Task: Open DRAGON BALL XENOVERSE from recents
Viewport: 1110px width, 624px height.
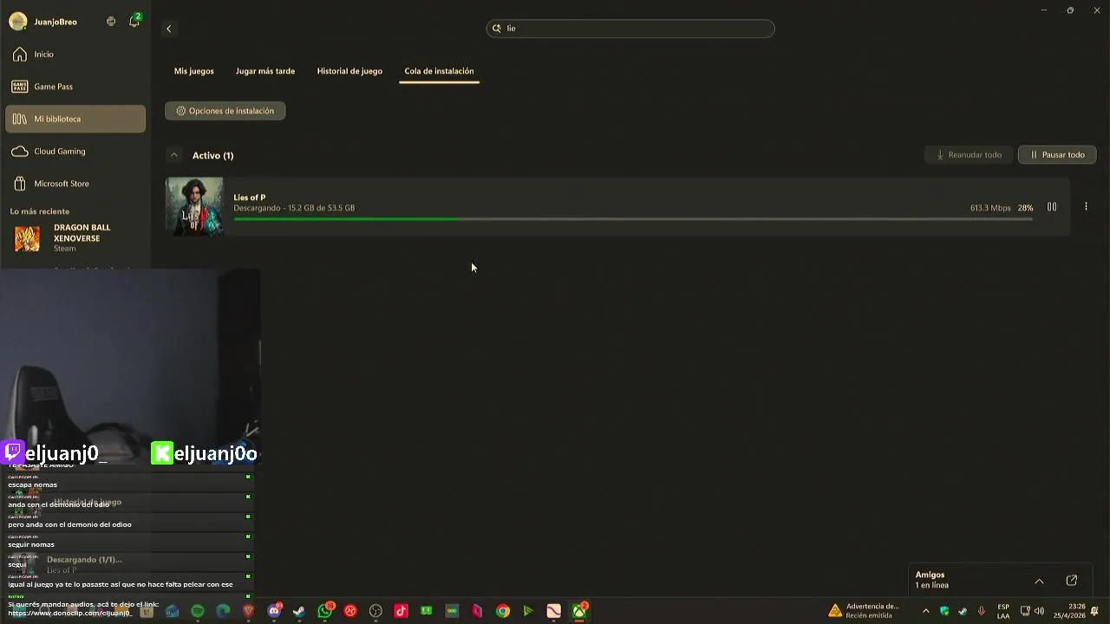Action: [x=75, y=238]
